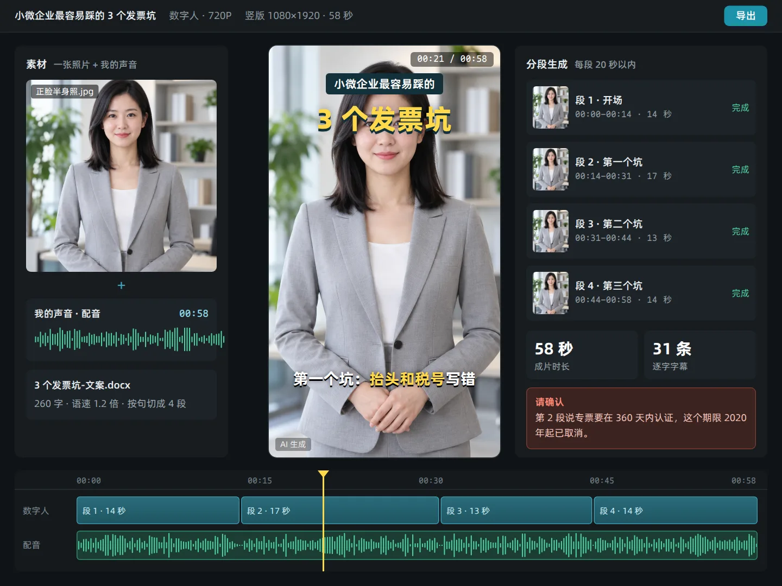The height and width of the screenshot is (586, 782).
Task: Click 完成 status of 段 2 · 第一个坑
Action: (740, 169)
